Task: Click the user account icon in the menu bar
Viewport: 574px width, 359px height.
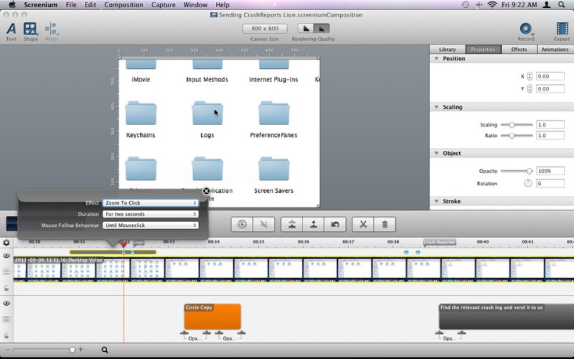Action: [546, 5]
